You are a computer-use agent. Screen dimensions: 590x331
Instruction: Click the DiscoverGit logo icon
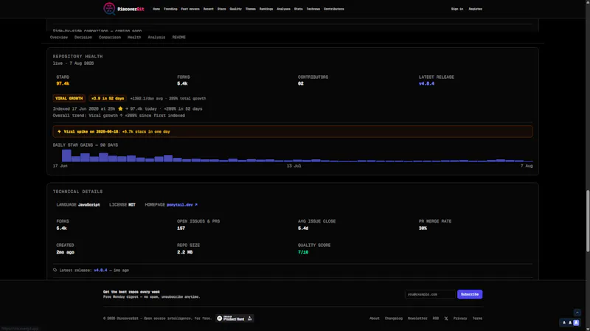pos(109,9)
